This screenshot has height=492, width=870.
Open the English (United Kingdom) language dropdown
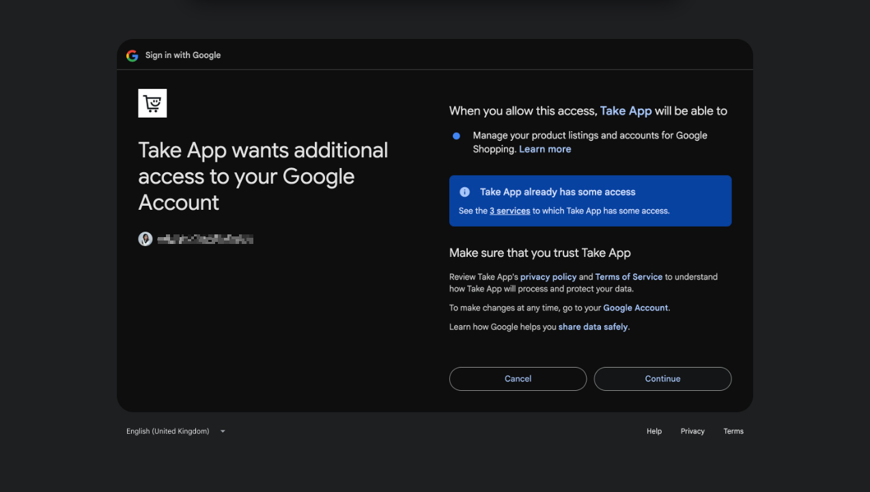(176, 431)
